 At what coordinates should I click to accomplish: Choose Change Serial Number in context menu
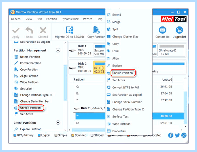pos(127,102)
